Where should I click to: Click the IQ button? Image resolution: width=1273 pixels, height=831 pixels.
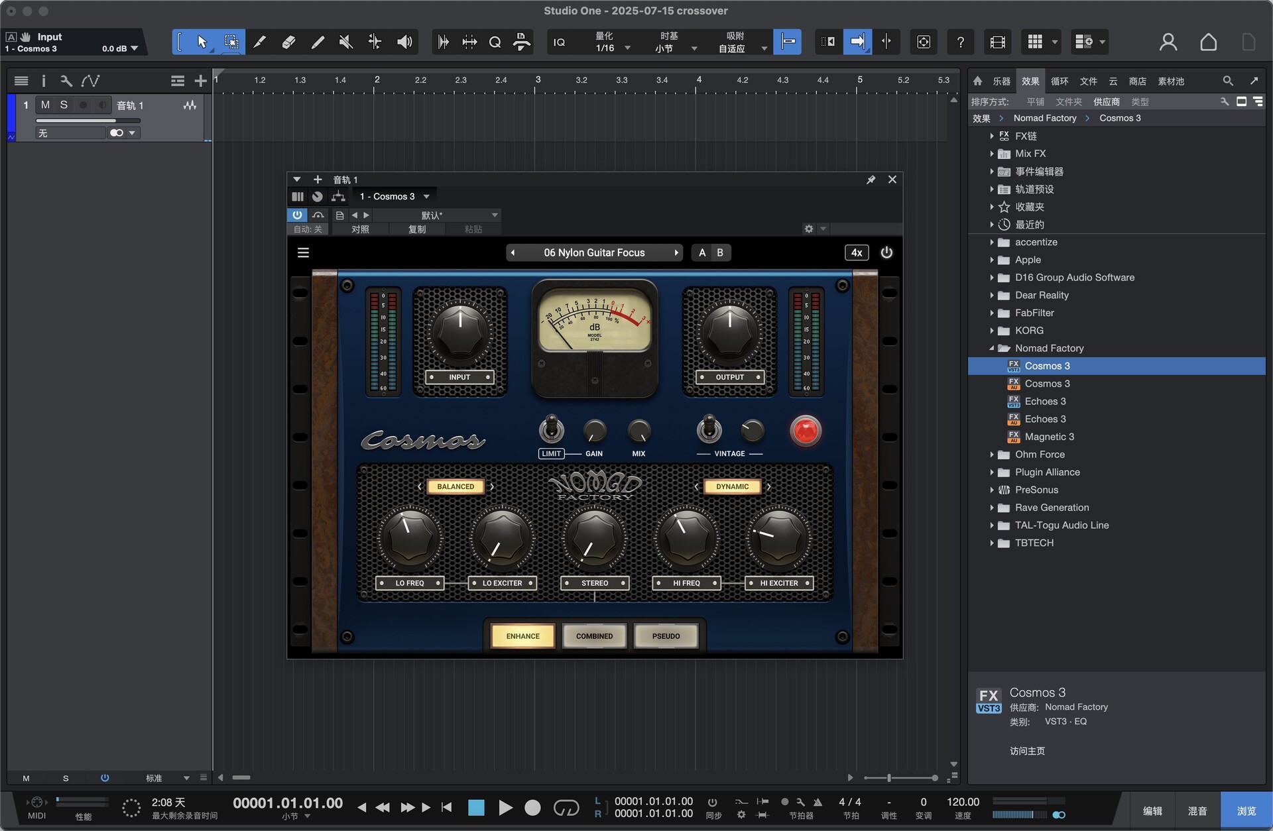click(x=560, y=42)
